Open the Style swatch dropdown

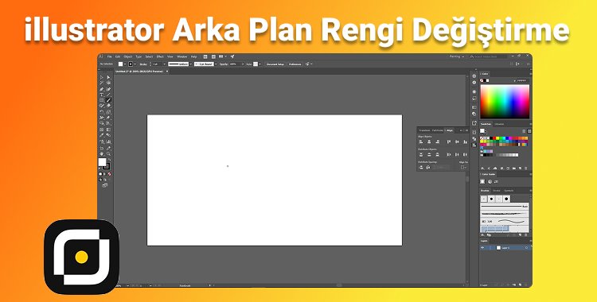pyautogui.click(x=260, y=64)
